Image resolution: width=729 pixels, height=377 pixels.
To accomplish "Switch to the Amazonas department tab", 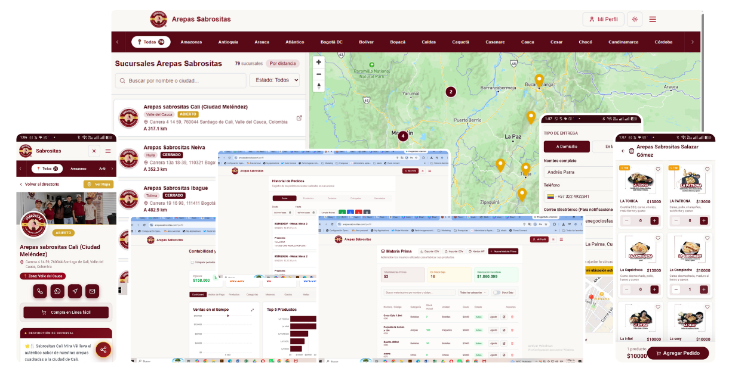I will click(x=191, y=42).
